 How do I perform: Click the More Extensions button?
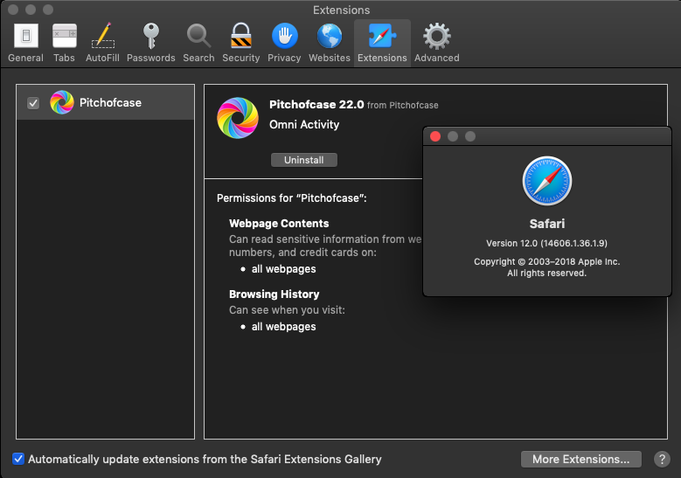580,459
